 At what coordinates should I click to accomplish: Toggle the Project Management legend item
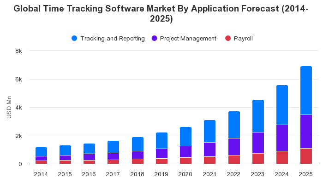tap(184, 38)
